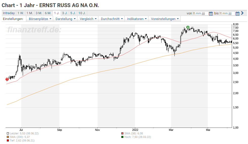Open the 'von' date calendar picker
Viewport: 248px width, 144px height.
pyautogui.click(x=211, y=13)
